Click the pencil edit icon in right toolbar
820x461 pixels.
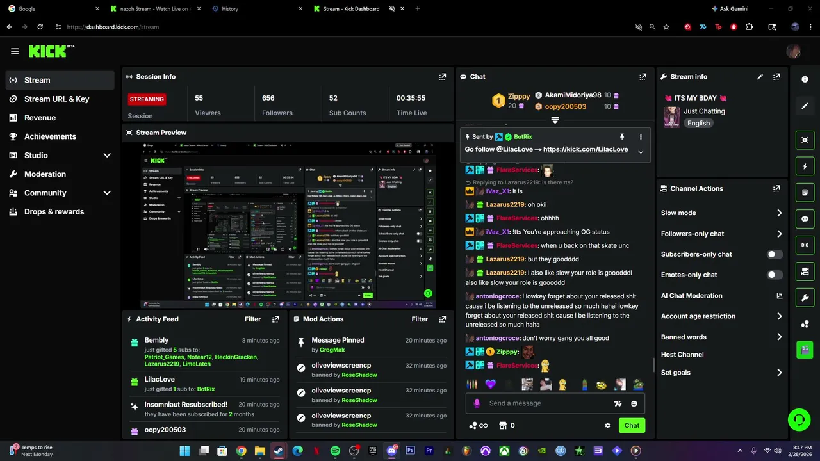coord(805,106)
